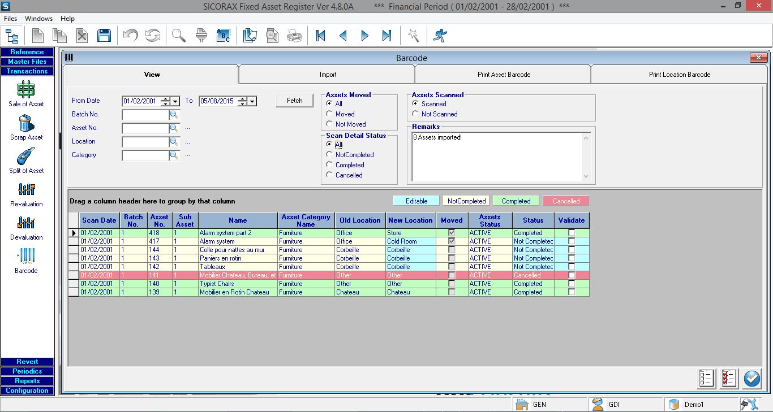Open the From Date calendar dropdown
Screen dimensions: 773x412
click(175, 101)
